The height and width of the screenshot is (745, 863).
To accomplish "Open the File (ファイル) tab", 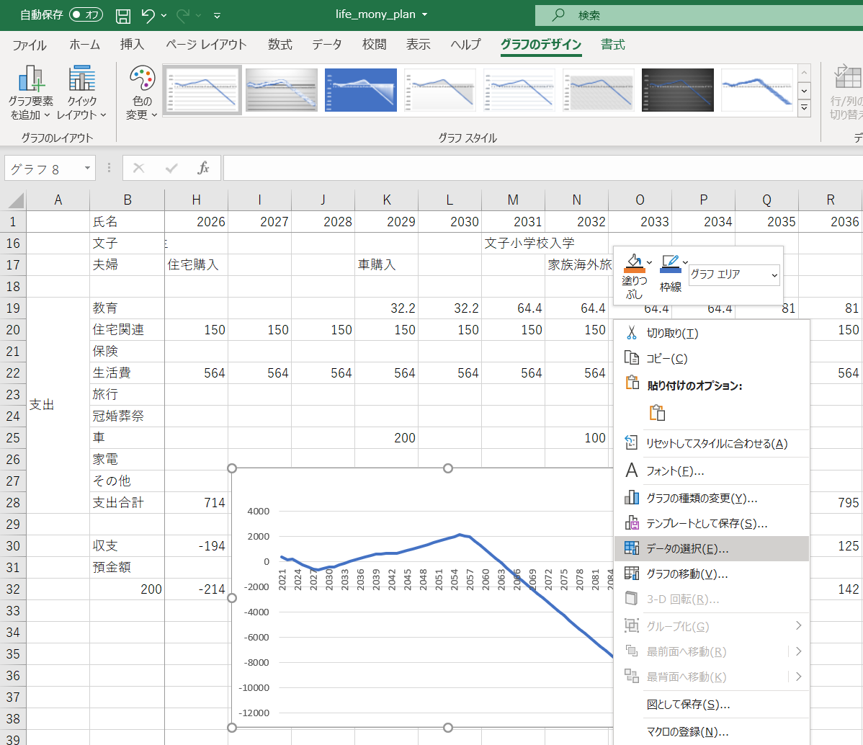I will 29,45.
